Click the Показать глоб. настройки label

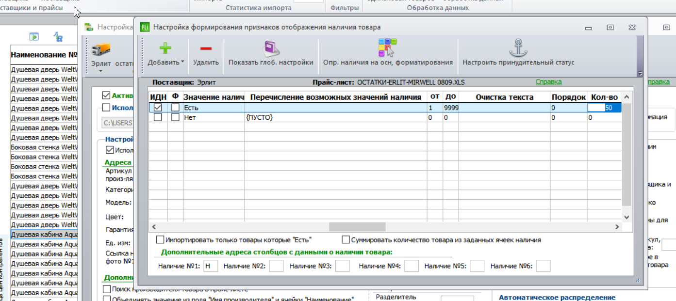(271, 63)
